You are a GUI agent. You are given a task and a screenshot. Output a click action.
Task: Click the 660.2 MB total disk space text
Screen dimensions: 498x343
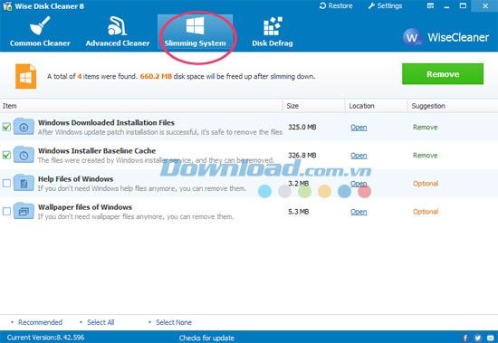tap(156, 76)
